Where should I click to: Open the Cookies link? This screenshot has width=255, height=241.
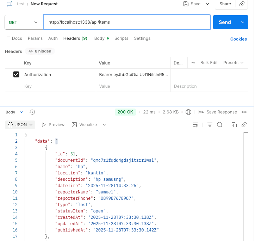click(x=238, y=39)
